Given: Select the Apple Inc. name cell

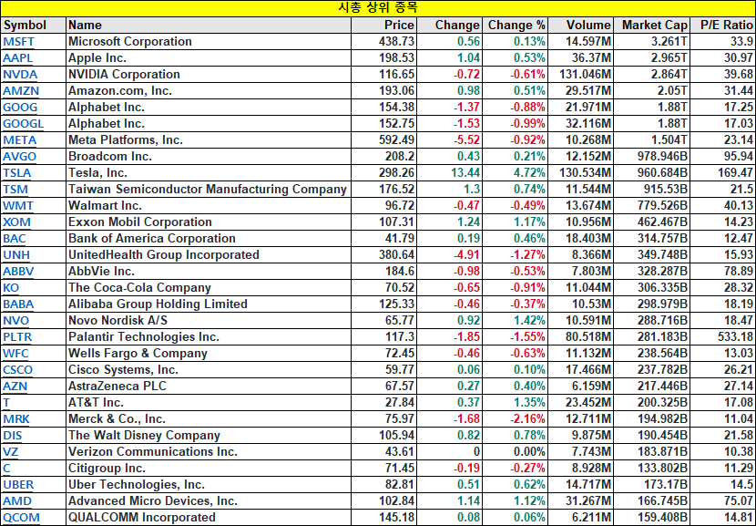Looking at the screenshot, I should (x=209, y=58).
